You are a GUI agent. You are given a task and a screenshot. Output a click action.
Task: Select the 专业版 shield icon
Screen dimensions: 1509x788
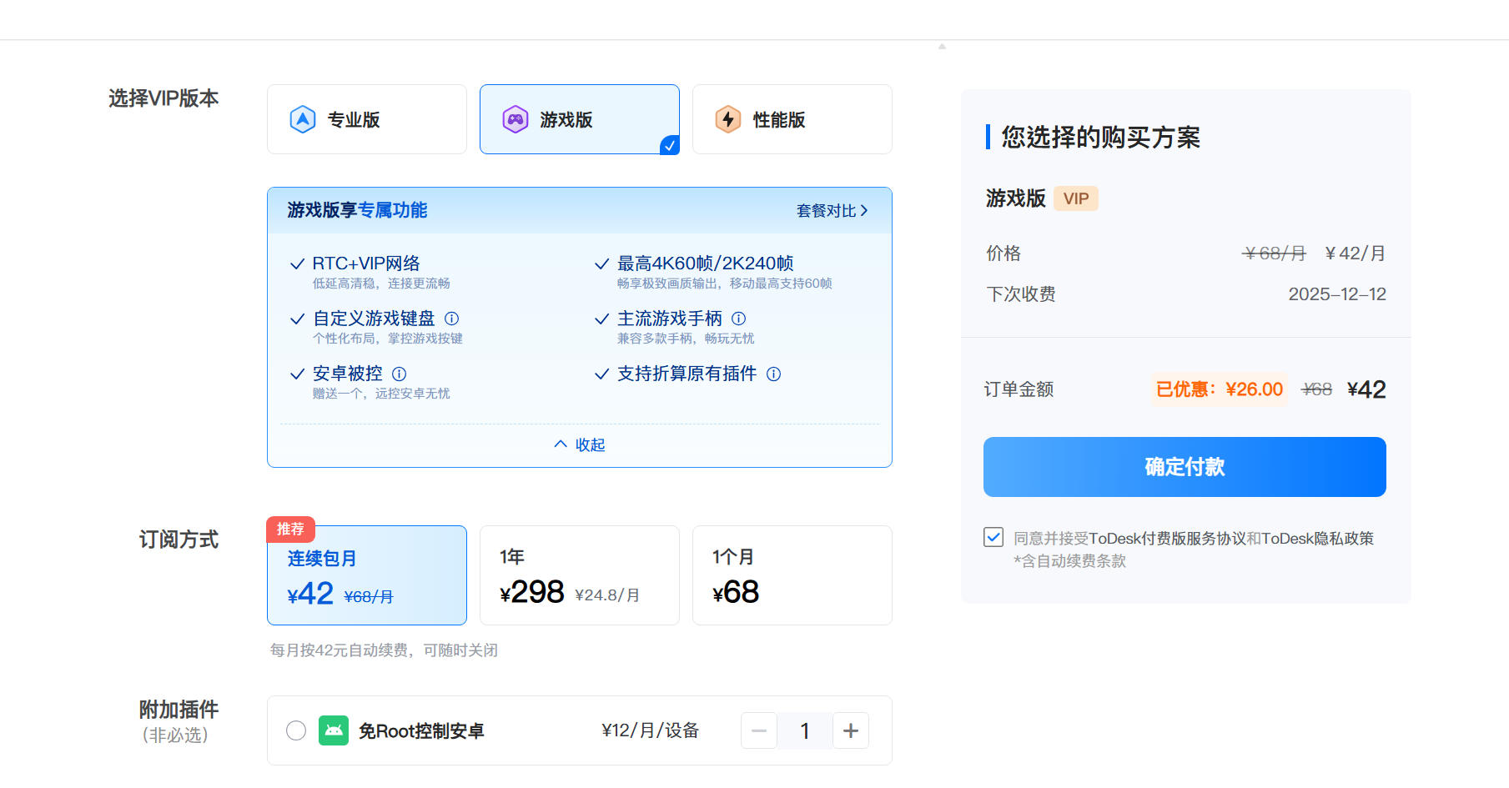(303, 118)
